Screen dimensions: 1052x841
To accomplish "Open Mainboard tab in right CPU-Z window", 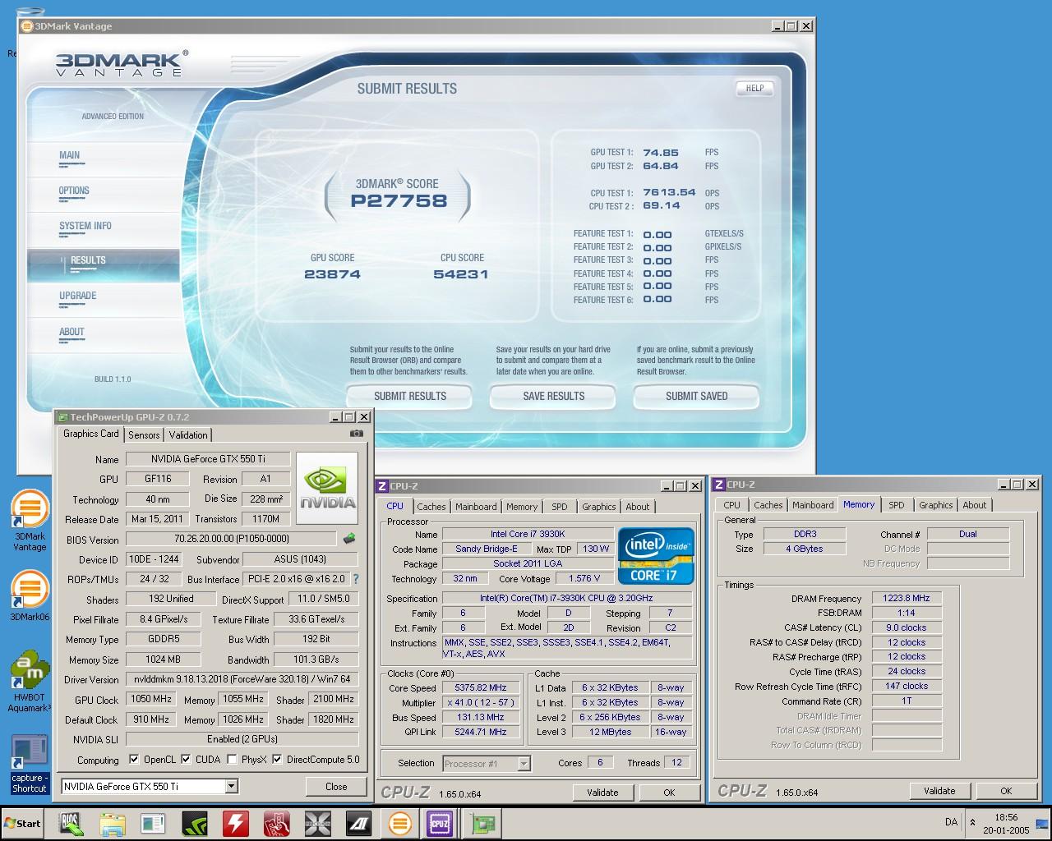I will (x=813, y=505).
